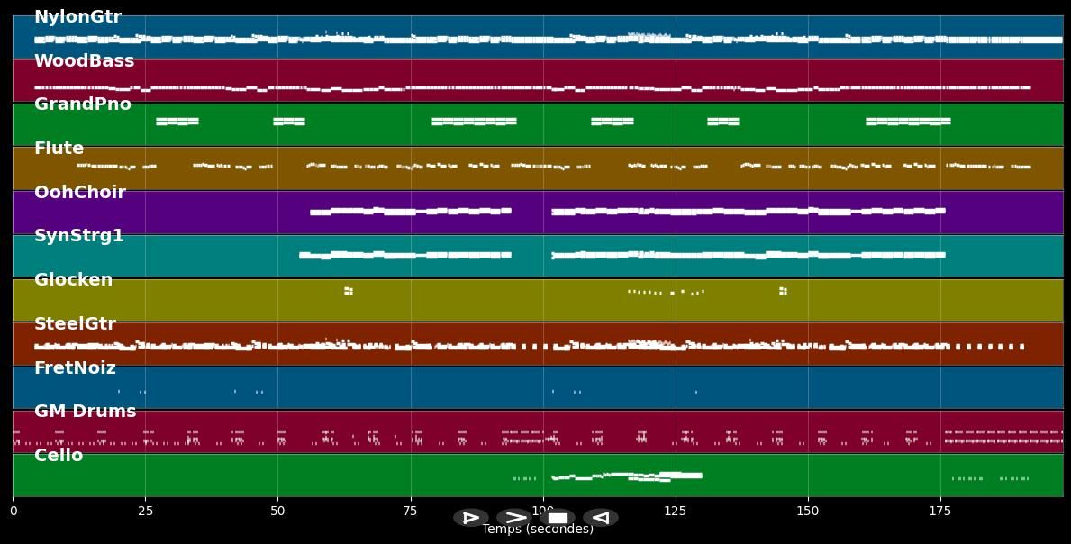The width and height of the screenshot is (1071, 544).
Task: Select the GM Drums track label
Action: click(86, 412)
